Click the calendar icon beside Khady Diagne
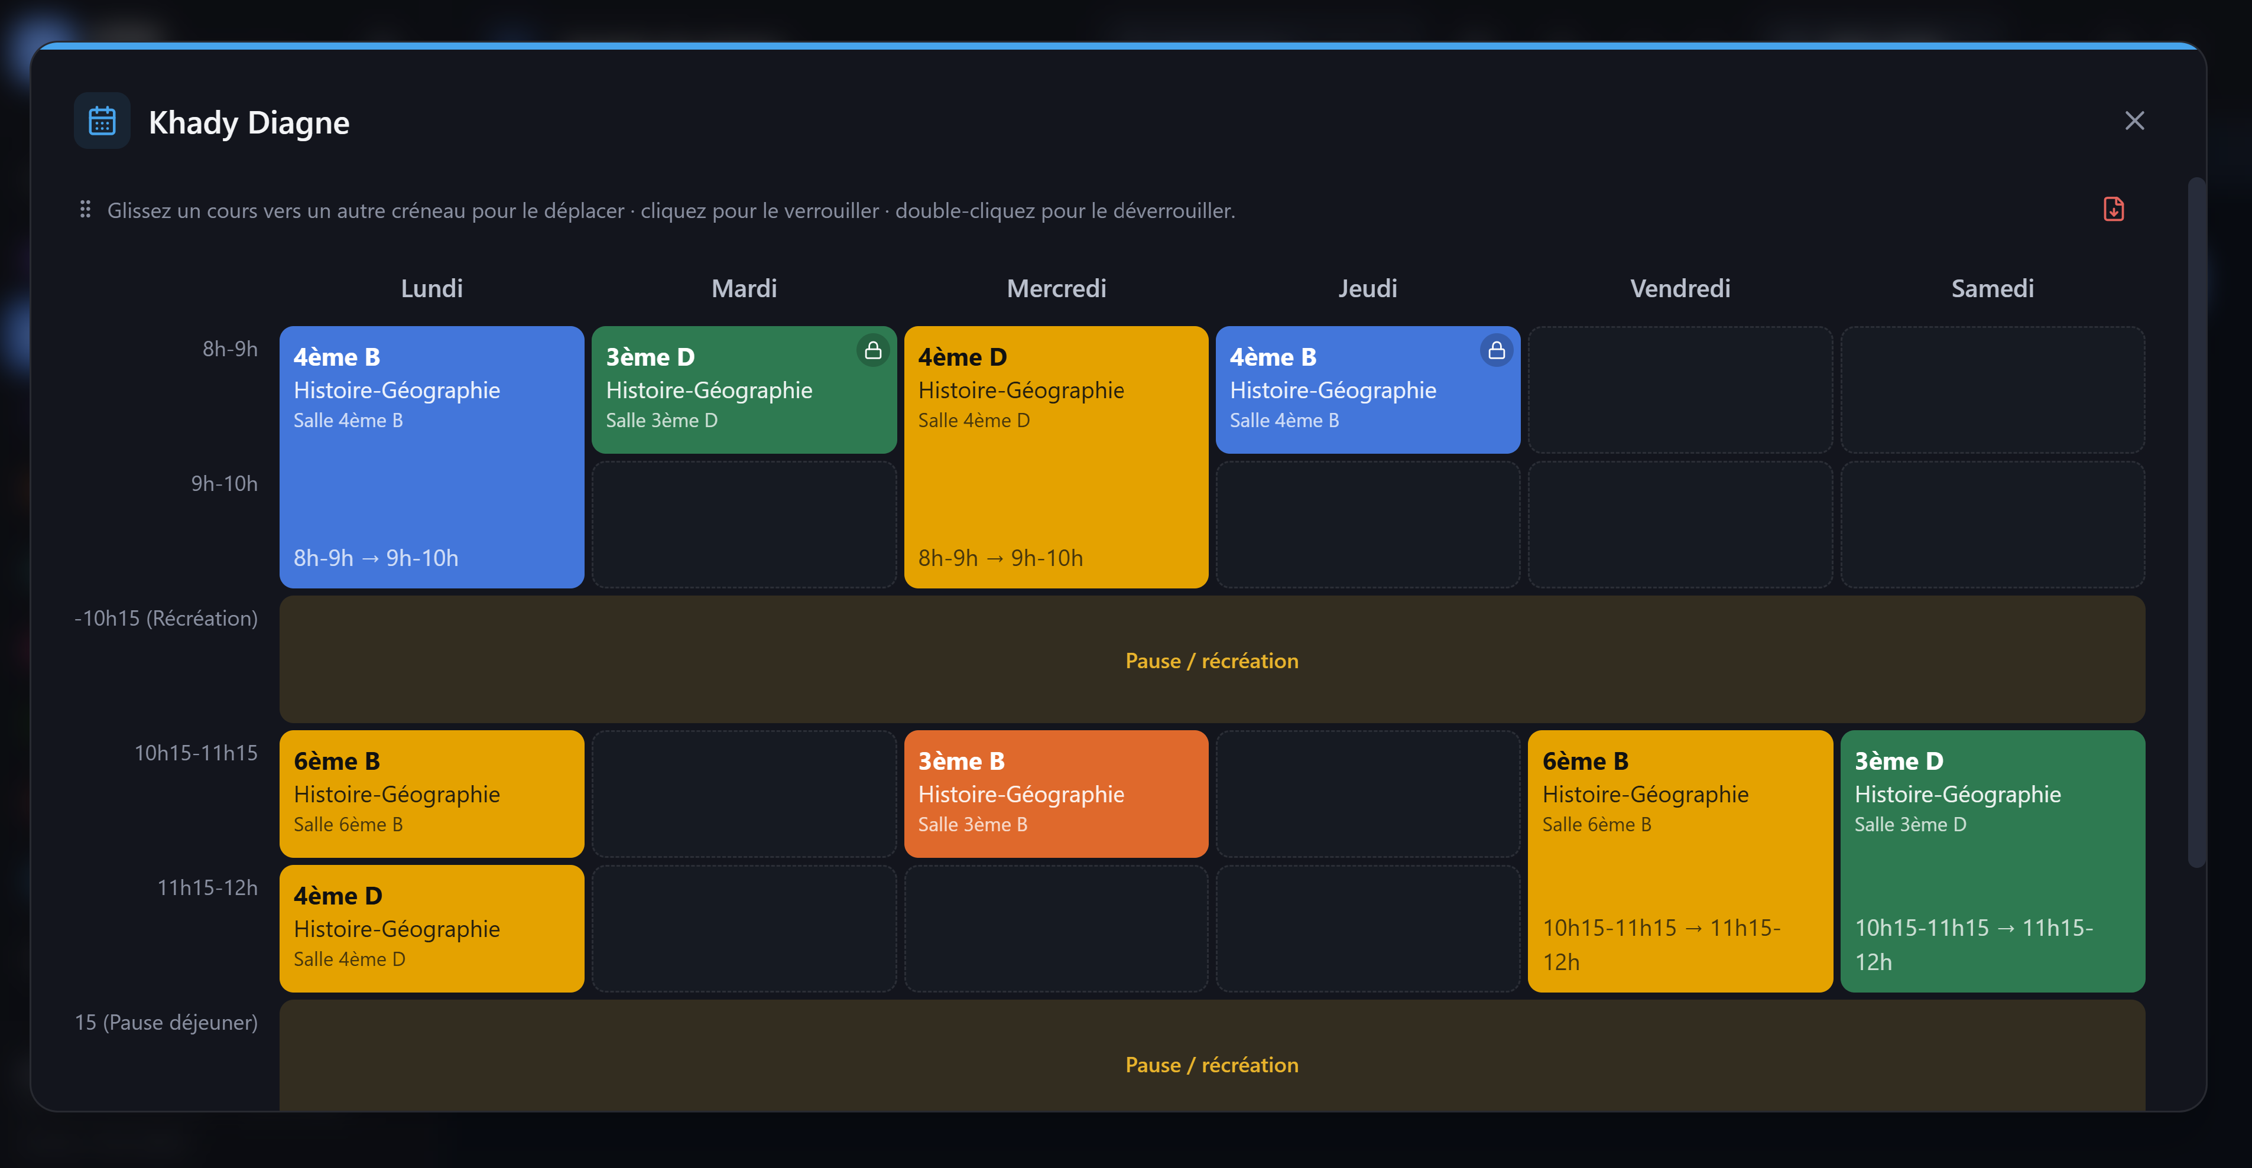2252x1168 pixels. tap(102, 121)
